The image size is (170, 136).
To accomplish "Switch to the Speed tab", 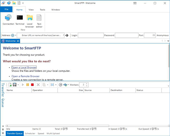I will (x=41, y=133).
